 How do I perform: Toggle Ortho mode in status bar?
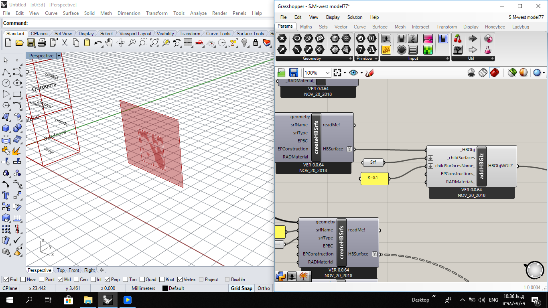pos(264,288)
